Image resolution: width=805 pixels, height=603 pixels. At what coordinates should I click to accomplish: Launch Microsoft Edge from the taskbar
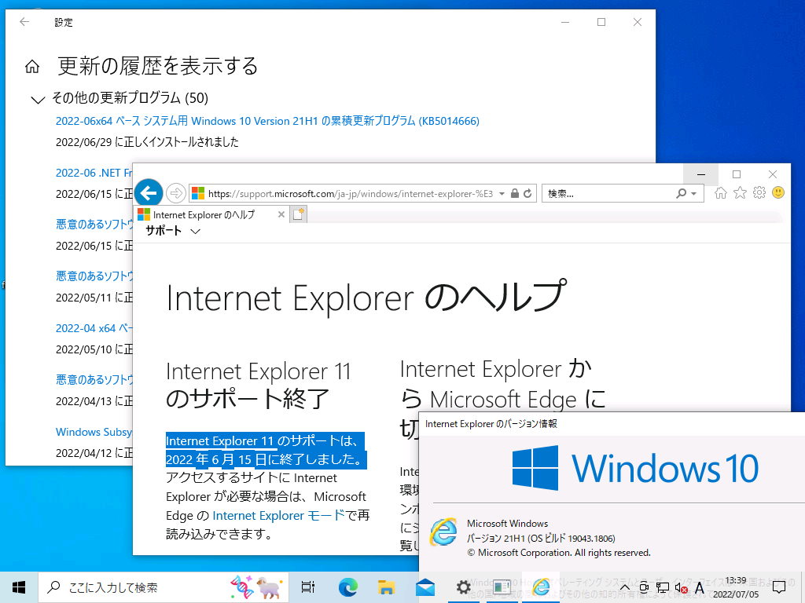[x=347, y=587]
